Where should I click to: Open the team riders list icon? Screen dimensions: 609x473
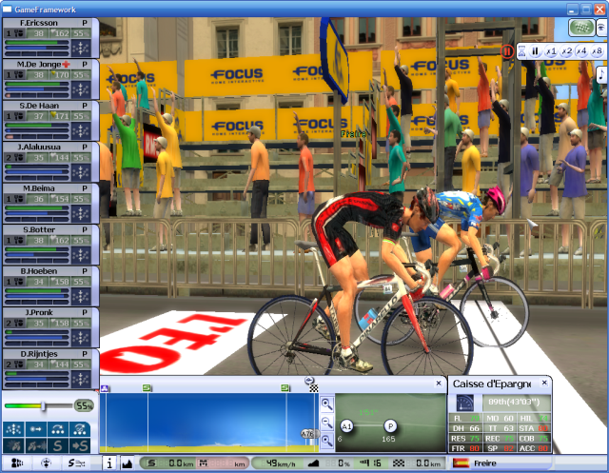16,463
